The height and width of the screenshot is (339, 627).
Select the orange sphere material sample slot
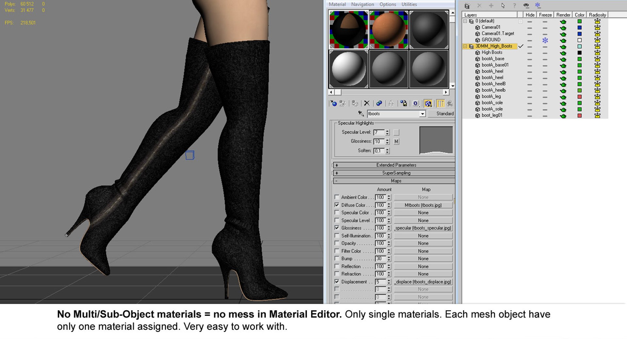coord(389,29)
